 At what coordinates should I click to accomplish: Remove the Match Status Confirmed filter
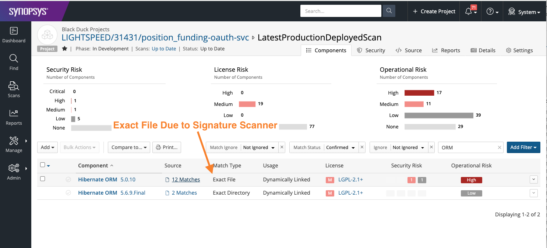tap(362, 147)
